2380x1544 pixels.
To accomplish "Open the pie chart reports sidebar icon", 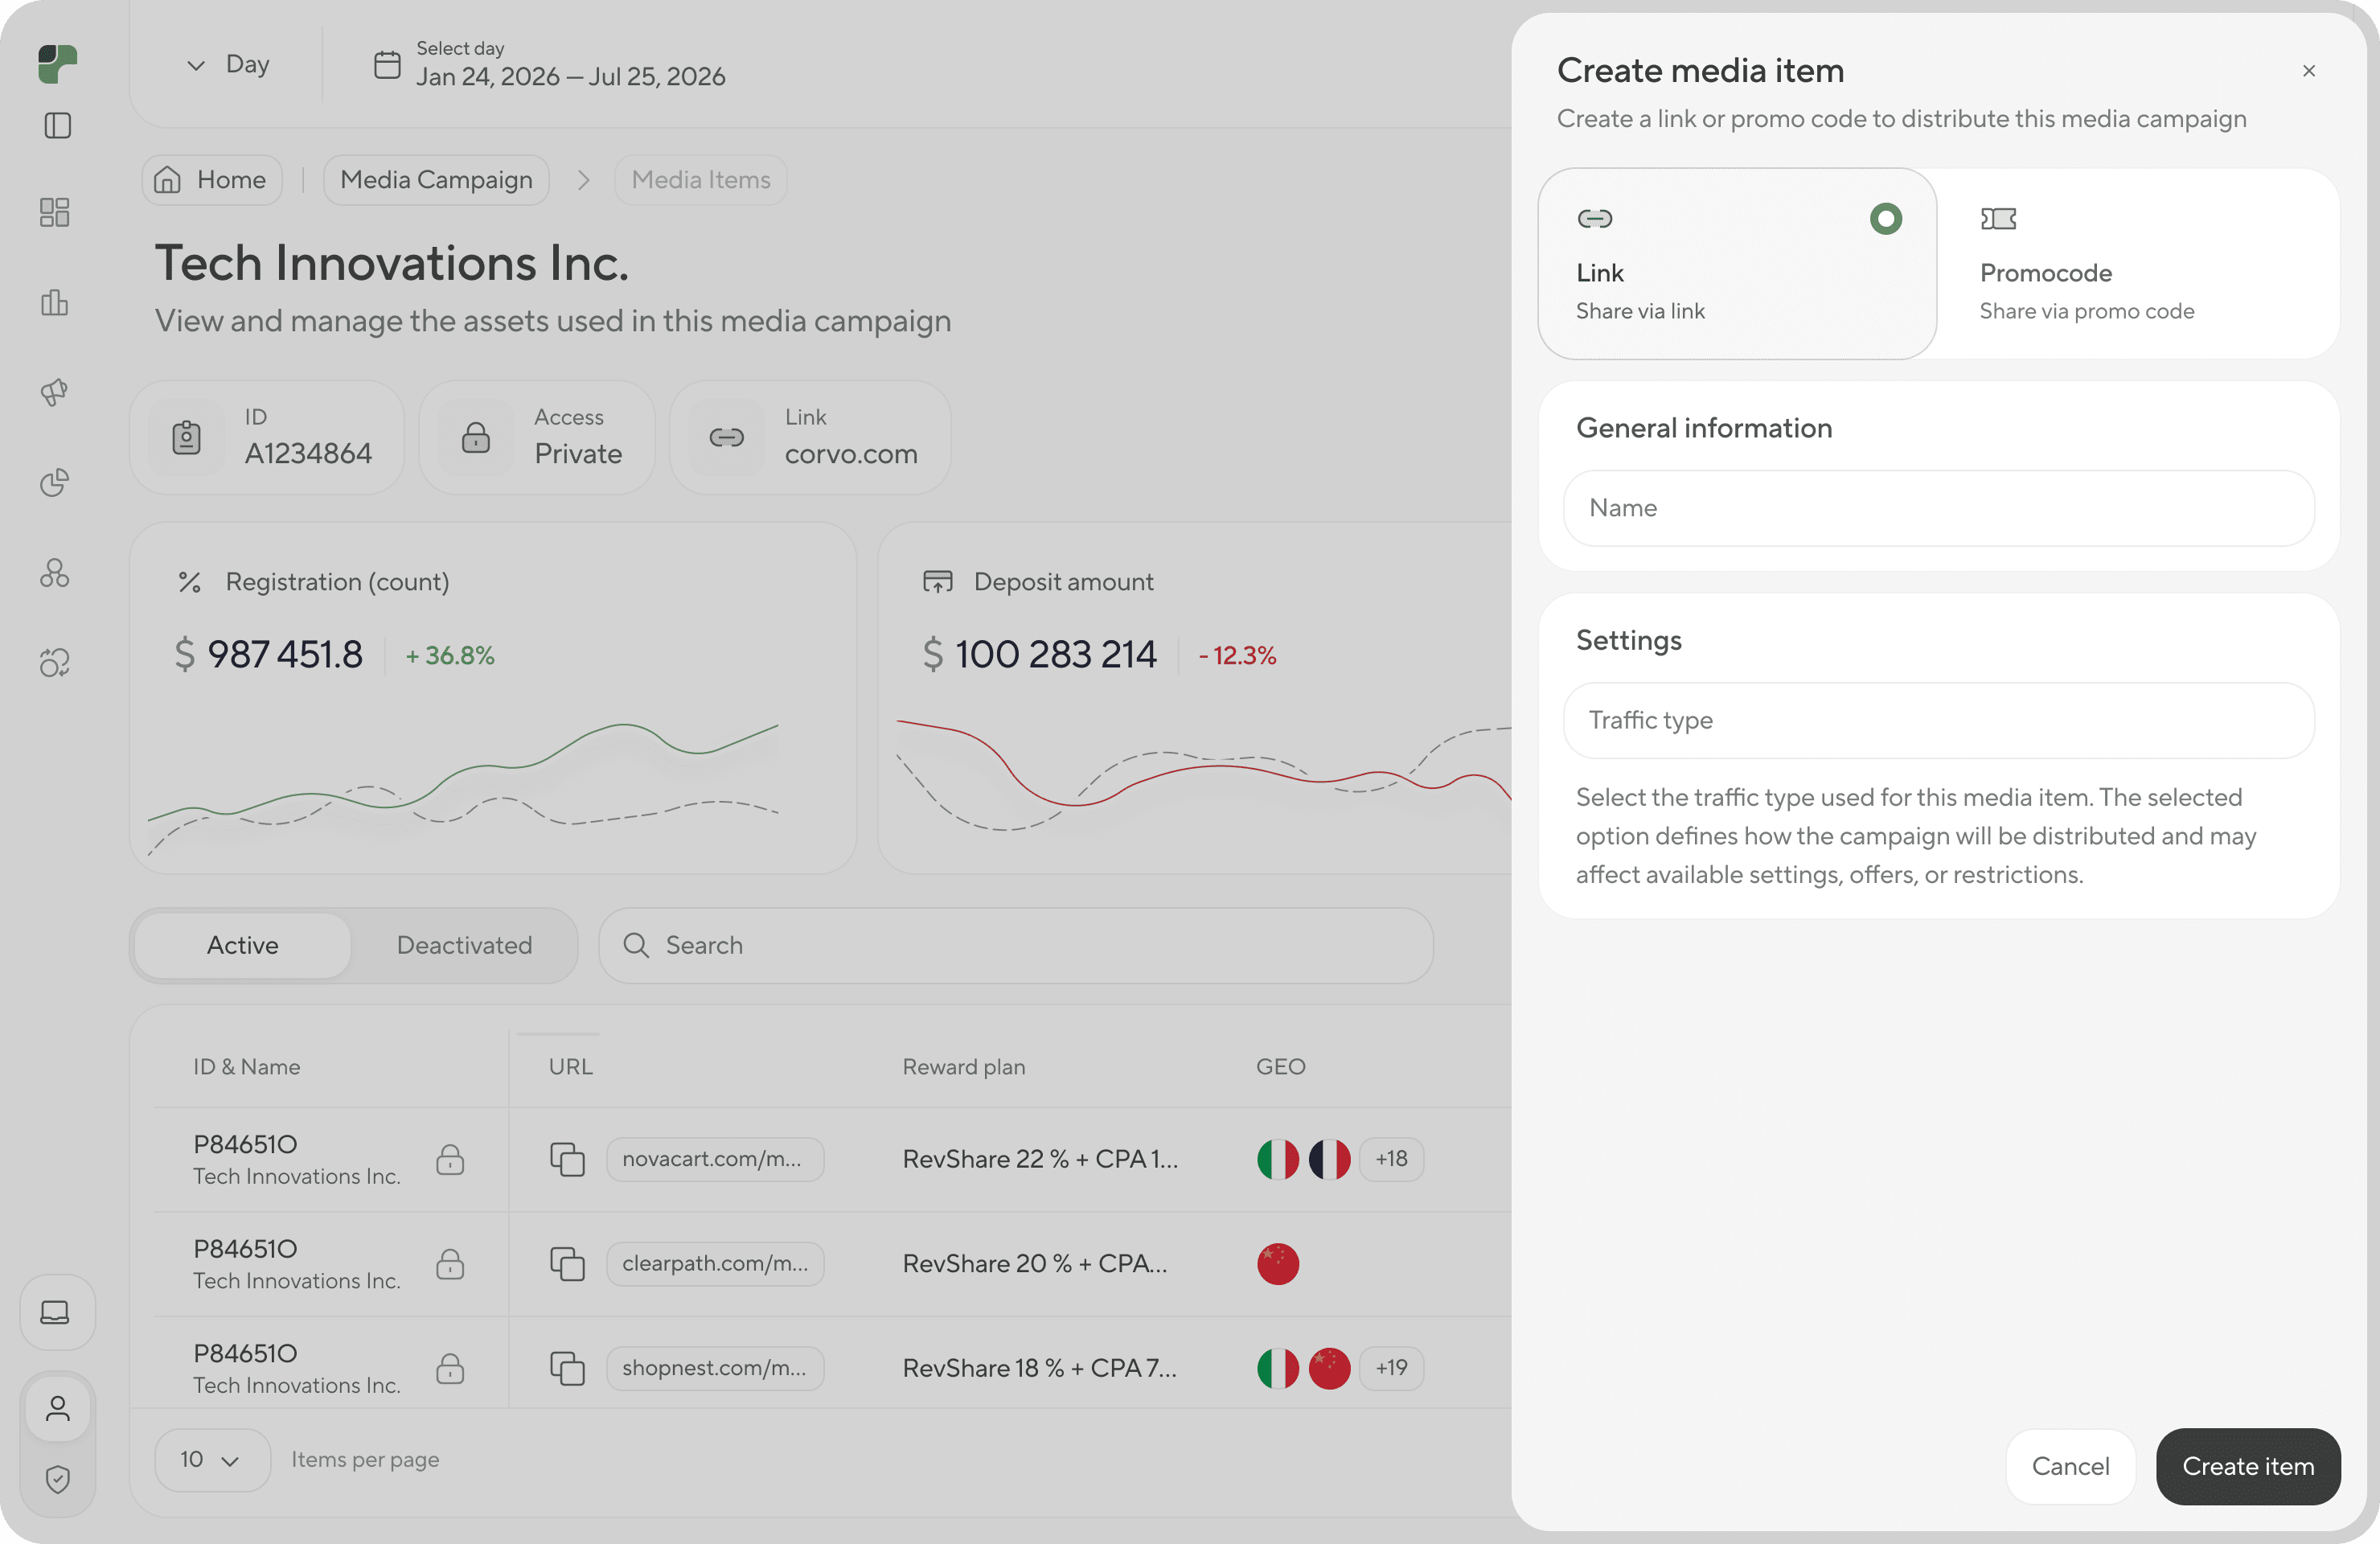I will (x=55, y=482).
